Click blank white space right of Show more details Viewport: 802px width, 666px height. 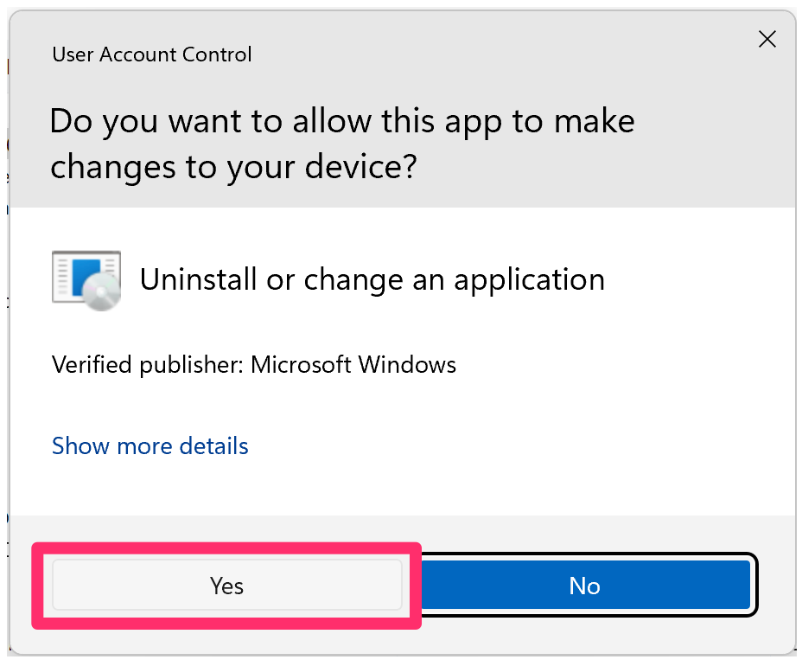519,446
